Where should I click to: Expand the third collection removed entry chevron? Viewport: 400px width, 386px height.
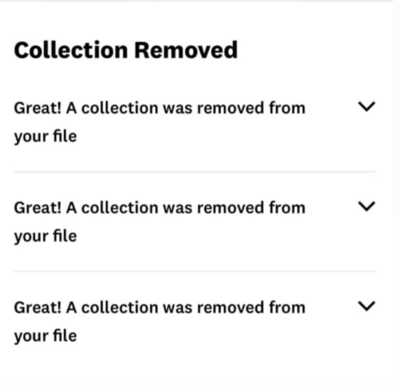point(366,306)
